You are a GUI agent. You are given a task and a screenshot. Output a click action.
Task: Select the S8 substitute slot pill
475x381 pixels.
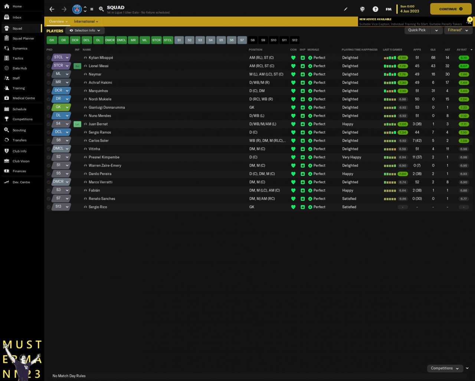(x=253, y=40)
